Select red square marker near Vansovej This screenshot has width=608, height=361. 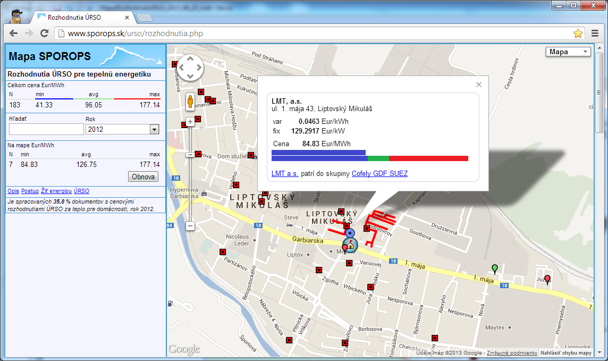click(x=349, y=263)
